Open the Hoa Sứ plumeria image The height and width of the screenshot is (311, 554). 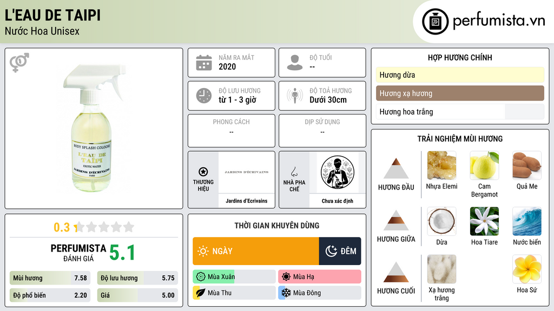[527, 269]
